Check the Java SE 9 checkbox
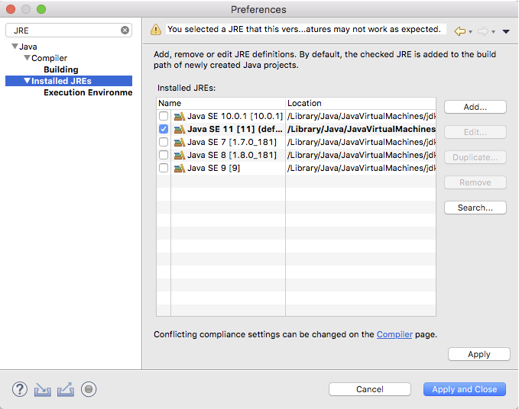The image size is (519, 409). [x=164, y=168]
